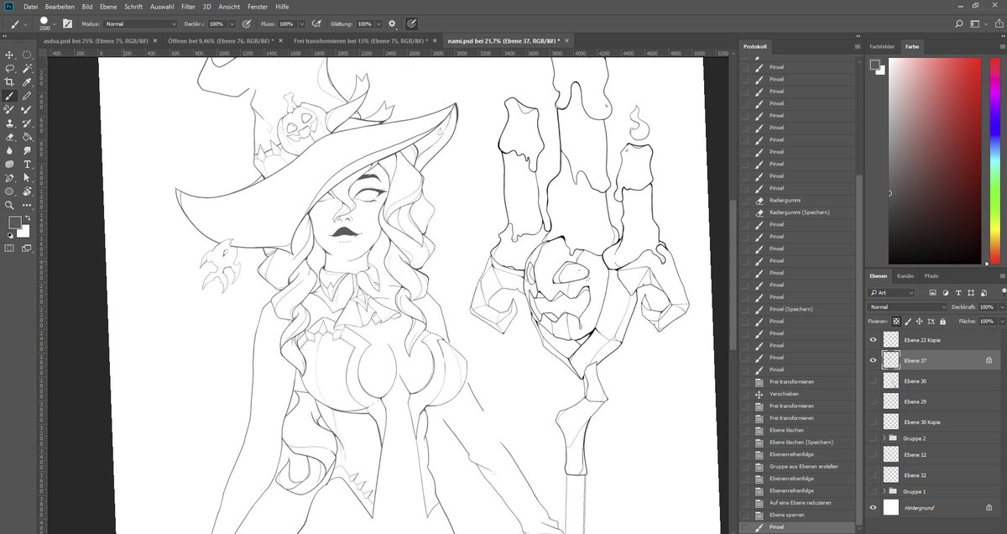Open the Deckkr. opacity dropdown arrow
The image size is (1007, 534).
pyautogui.click(x=232, y=24)
